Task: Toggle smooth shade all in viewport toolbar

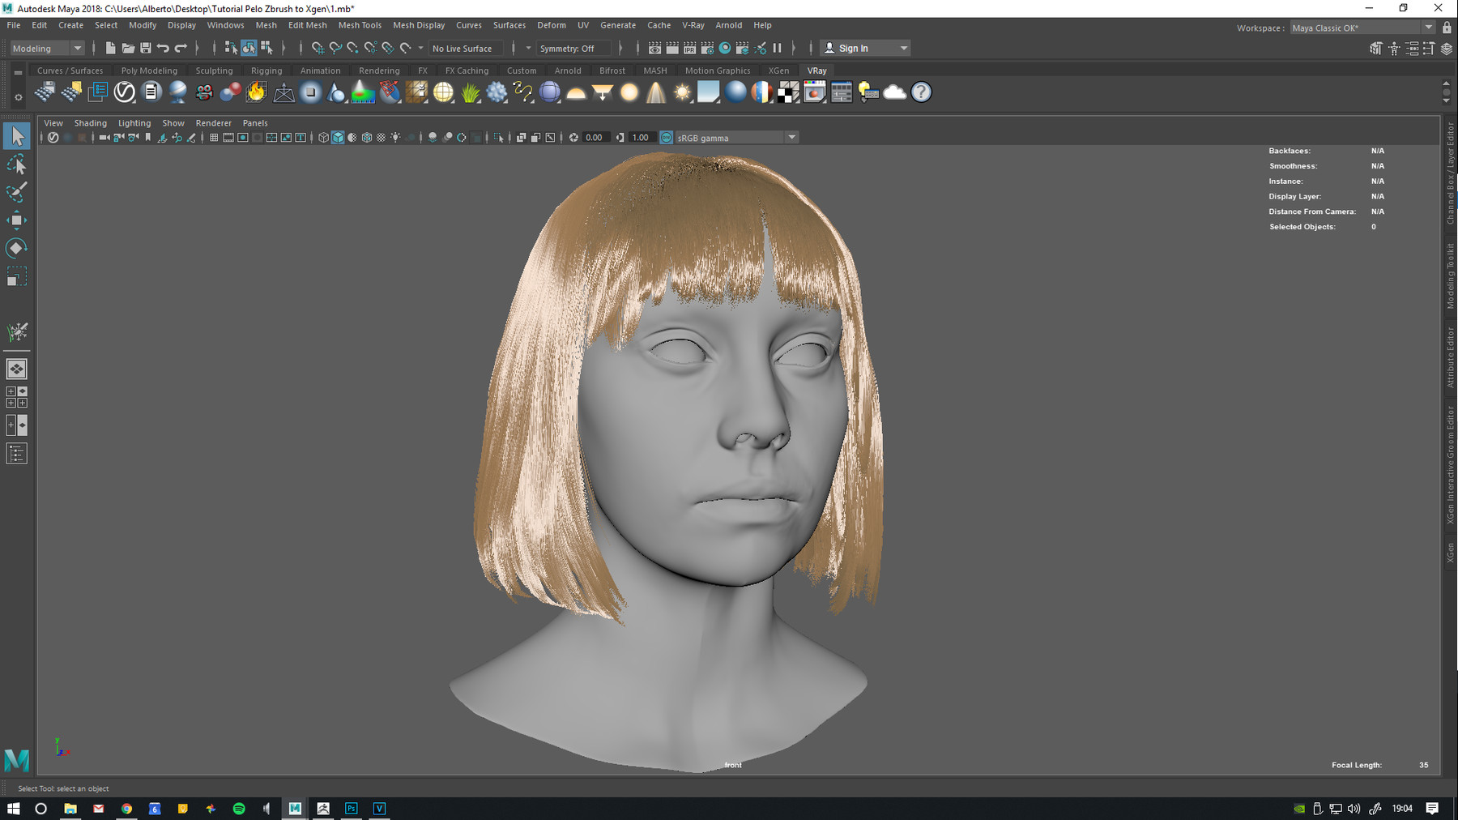Action: (338, 138)
